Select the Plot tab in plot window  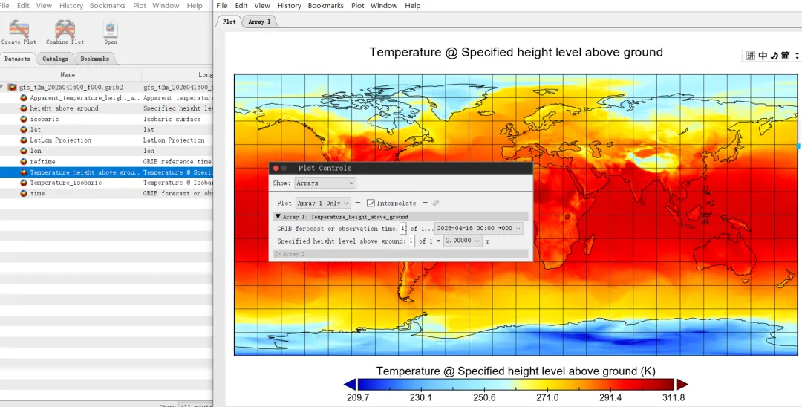point(229,22)
